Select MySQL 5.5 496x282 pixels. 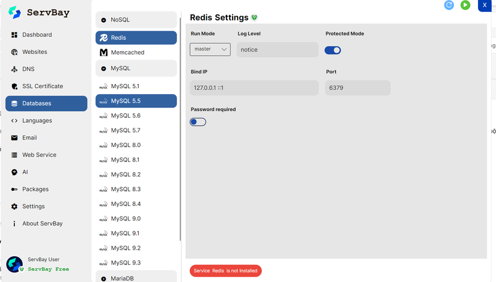pos(136,101)
